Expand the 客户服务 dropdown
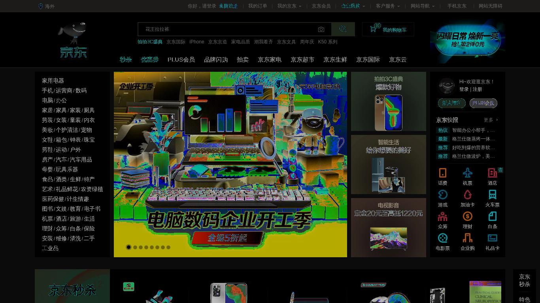The height and width of the screenshot is (303, 540). 388,6
